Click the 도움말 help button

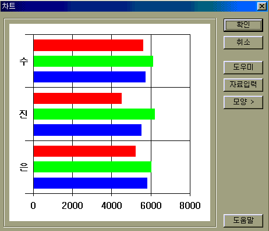tap(243, 221)
